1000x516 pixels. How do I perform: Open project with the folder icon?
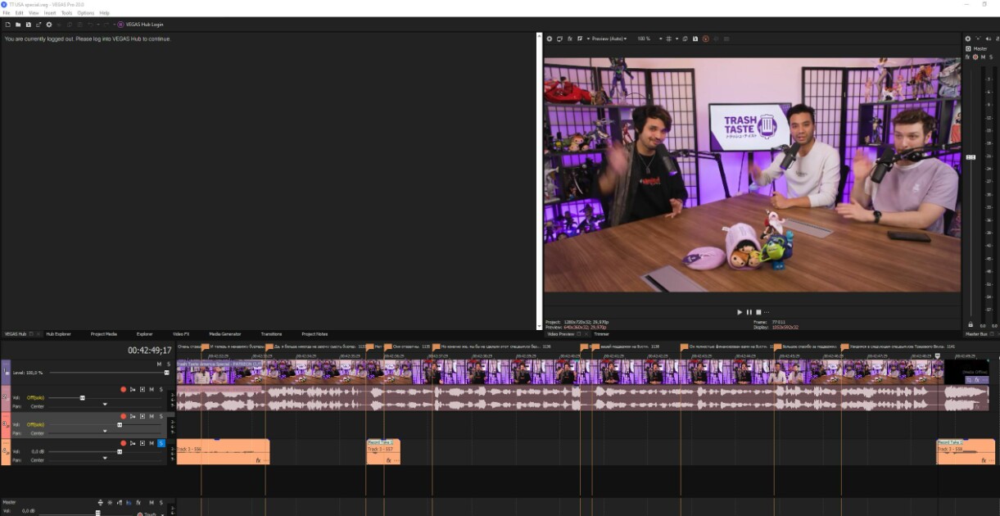[x=17, y=25]
